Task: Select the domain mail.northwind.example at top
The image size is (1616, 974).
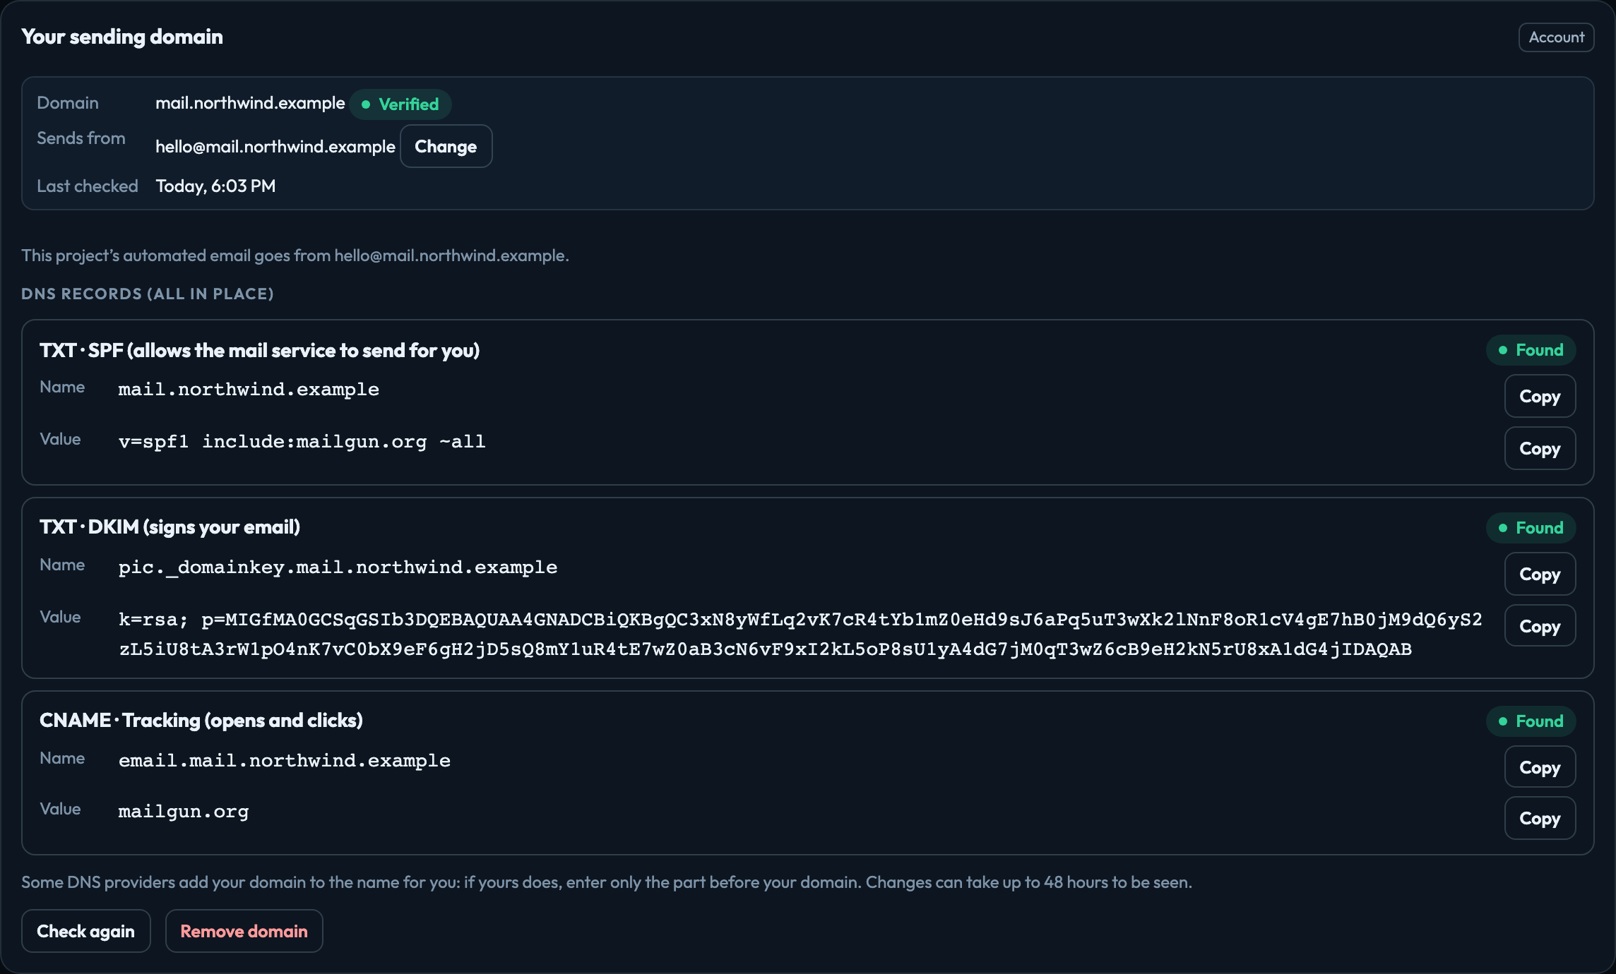Action: 250,103
